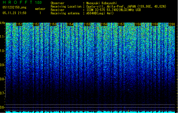The height and width of the screenshot is (113, 178).
Task: Click the 1.0 frequency axis label
Action: coord(2,51)
